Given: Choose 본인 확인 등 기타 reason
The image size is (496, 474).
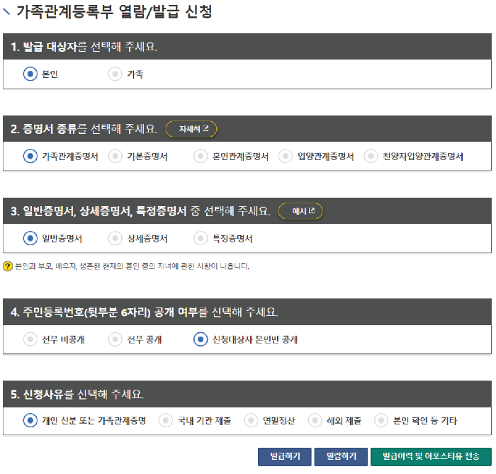Looking at the screenshot, I should [x=381, y=421].
